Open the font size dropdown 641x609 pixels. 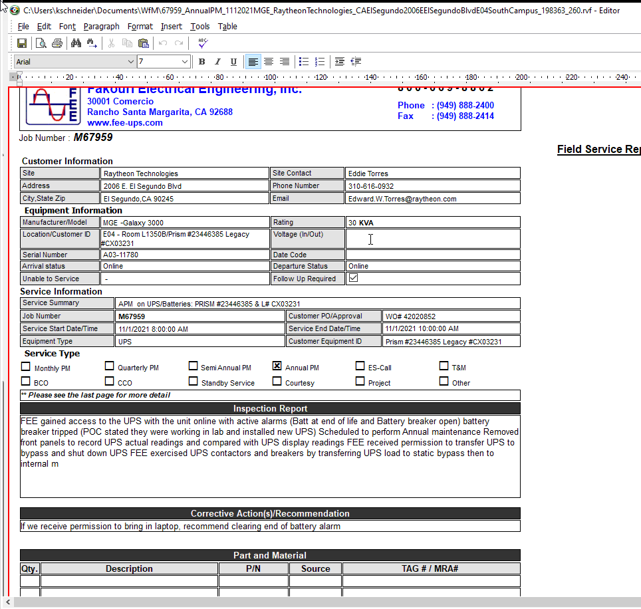(x=184, y=62)
